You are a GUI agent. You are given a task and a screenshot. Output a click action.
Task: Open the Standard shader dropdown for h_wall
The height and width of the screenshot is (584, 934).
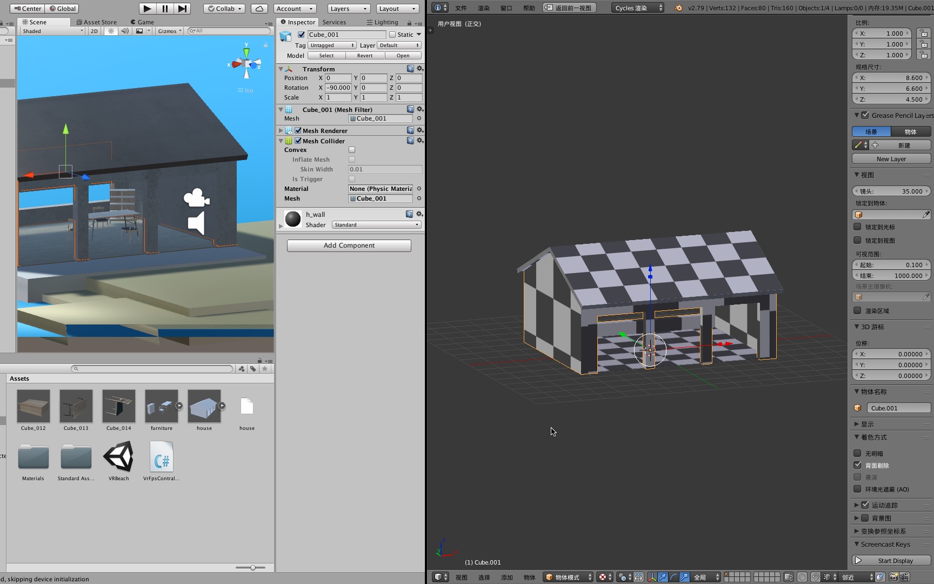pos(376,225)
